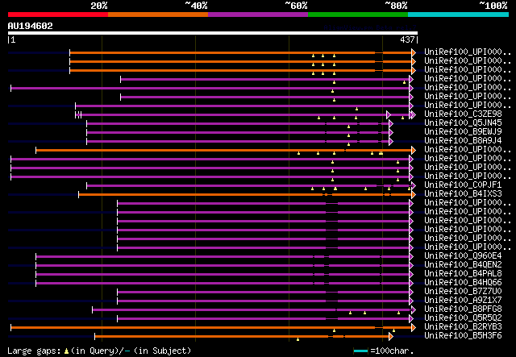Viewport: 516px width, 357px height.
Task: Click the orange arrowhead ending B5H3F6 alignment
Action: pos(391,336)
